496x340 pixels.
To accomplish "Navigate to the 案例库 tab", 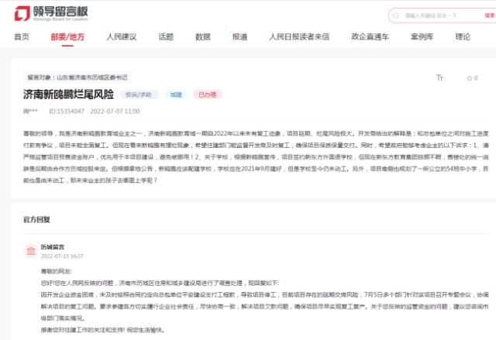I will tap(422, 36).
